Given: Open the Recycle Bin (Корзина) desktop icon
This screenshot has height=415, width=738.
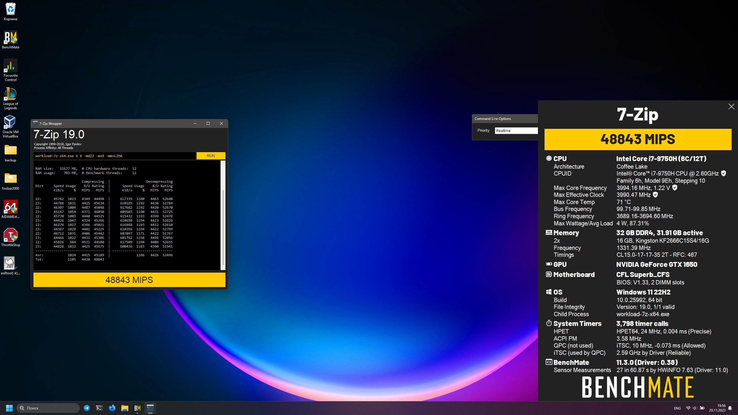Looking at the screenshot, I should coord(11,12).
